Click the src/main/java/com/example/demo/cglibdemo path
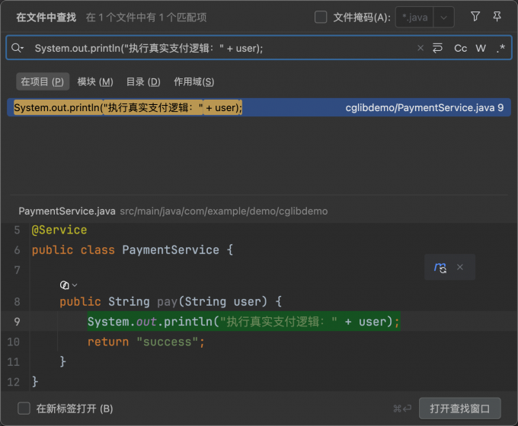The image size is (518, 426). [x=224, y=211]
